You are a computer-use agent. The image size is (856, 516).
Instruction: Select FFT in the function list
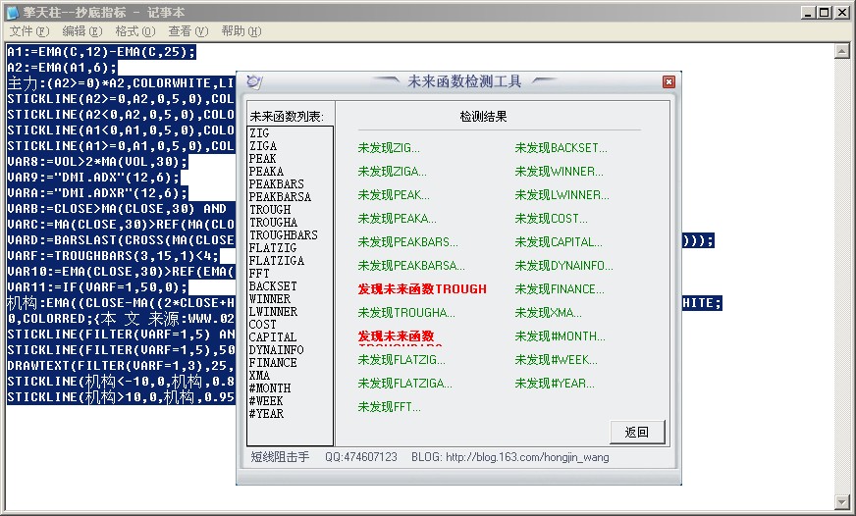click(x=259, y=274)
